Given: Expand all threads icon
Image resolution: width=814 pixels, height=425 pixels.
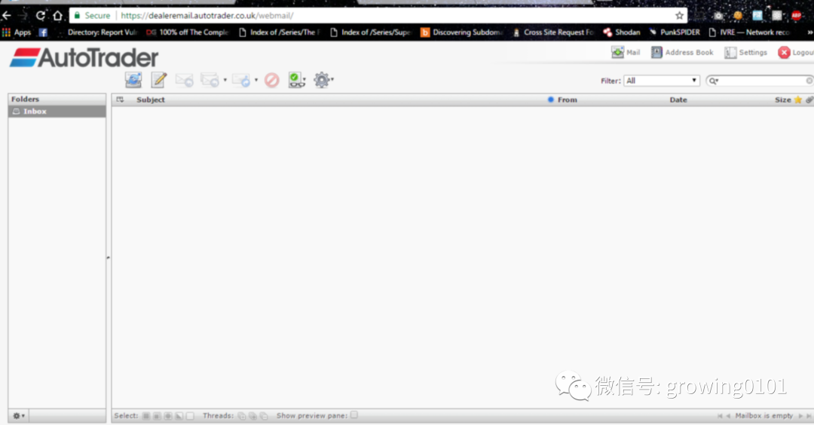Looking at the screenshot, I should (x=242, y=416).
